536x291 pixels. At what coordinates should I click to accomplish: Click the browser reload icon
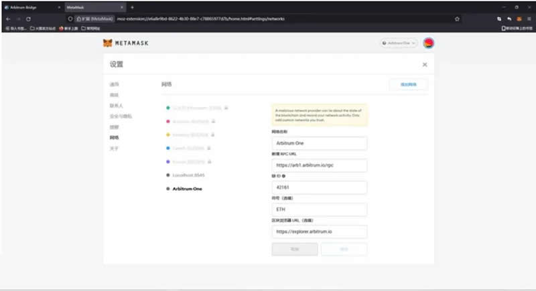tap(28, 19)
